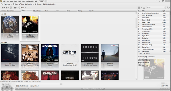
Task: Skip to the next track
Action: coord(11,88)
